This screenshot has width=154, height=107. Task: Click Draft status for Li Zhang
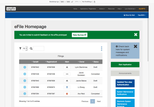point(95,87)
